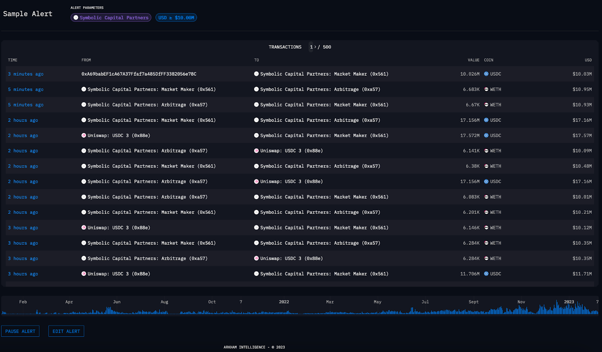
Task: Open the Arbitrage (0xa57) recipient in the $10.95M row
Action: pyautogui.click(x=320, y=90)
